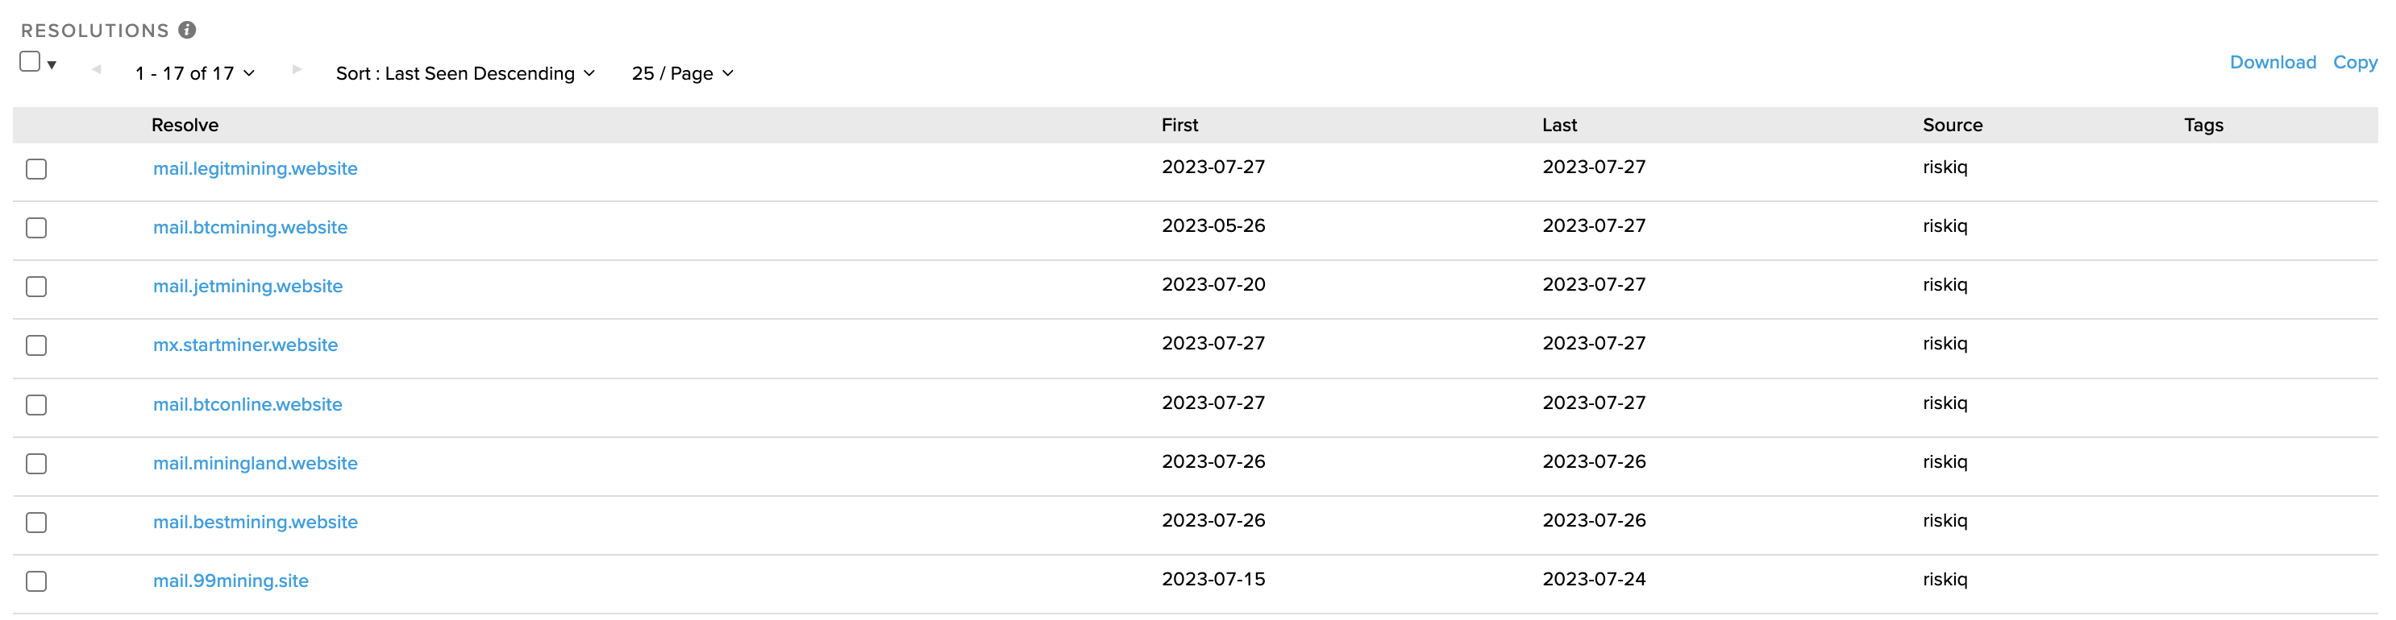Expand the 1 - 17 of 17 dropdown
2396x620 pixels.
pos(195,73)
